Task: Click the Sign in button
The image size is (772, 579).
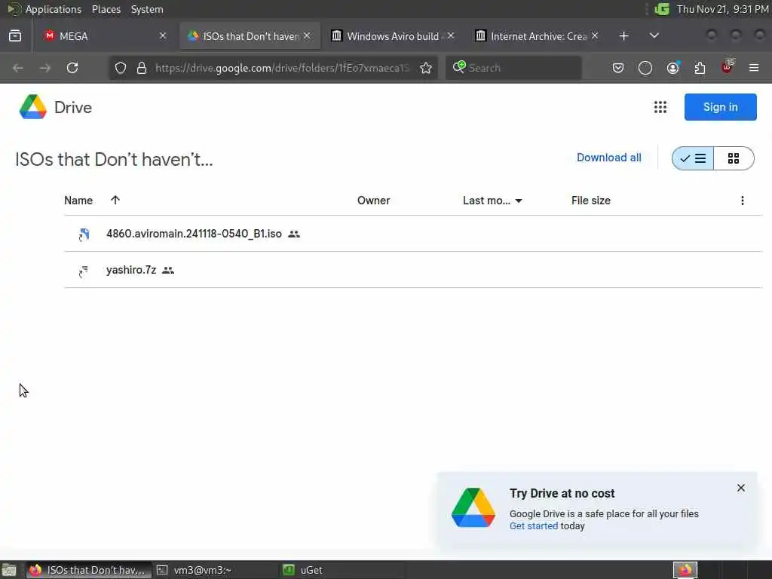Action: pyautogui.click(x=720, y=107)
